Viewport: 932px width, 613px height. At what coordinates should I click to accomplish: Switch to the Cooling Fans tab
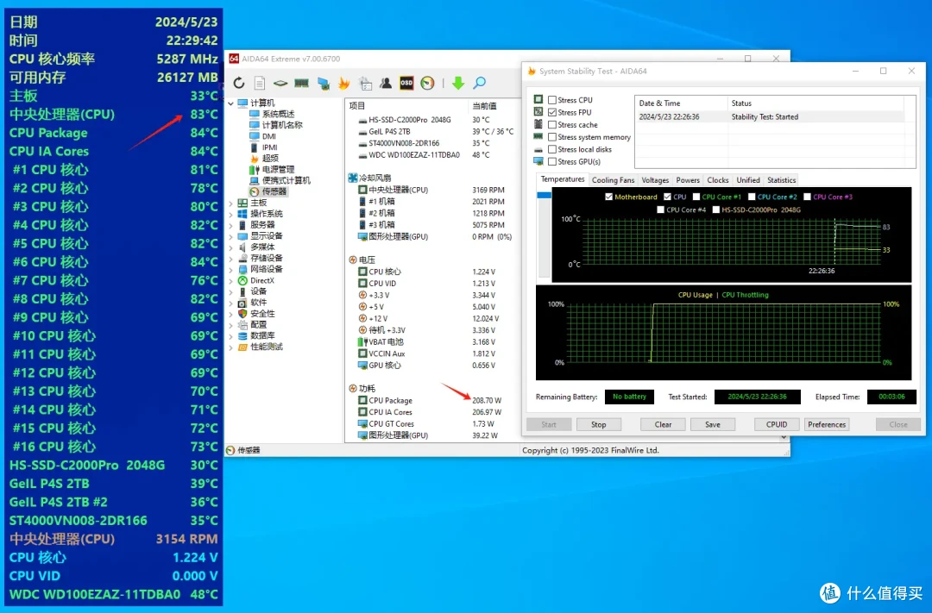(x=613, y=180)
